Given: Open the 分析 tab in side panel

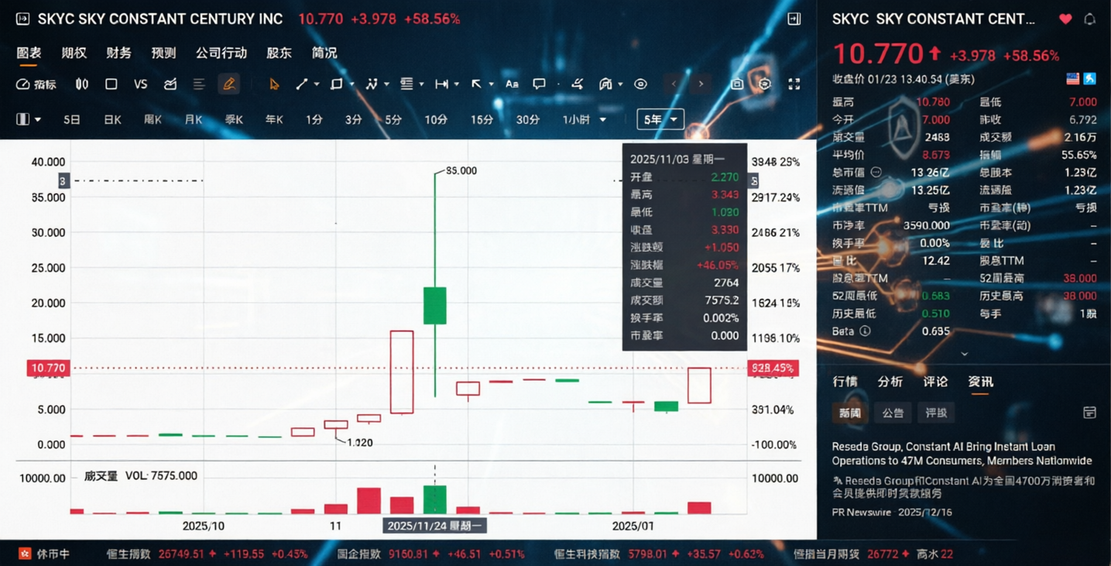Looking at the screenshot, I should [x=890, y=382].
